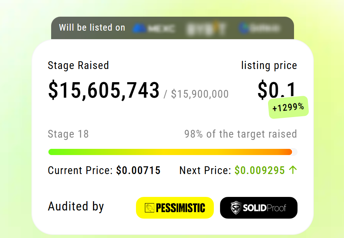The width and height of the screenshot is (344, 238).
Task: Click the blurred Bybit exchange logo
Action: pyautogui.click(x=205, y=28)
